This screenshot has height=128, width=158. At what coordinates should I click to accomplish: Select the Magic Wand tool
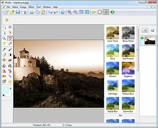pos(10,32)
